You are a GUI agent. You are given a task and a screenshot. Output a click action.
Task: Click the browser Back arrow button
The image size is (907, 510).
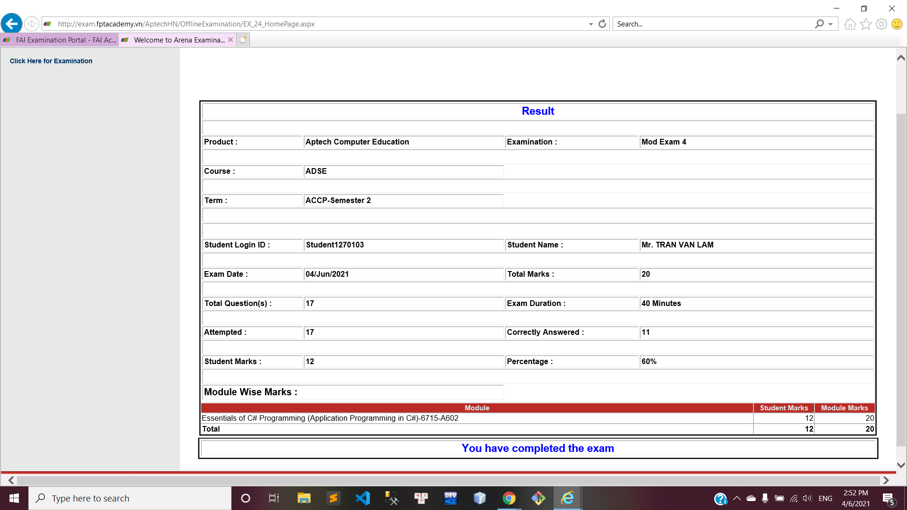[12, 24]
